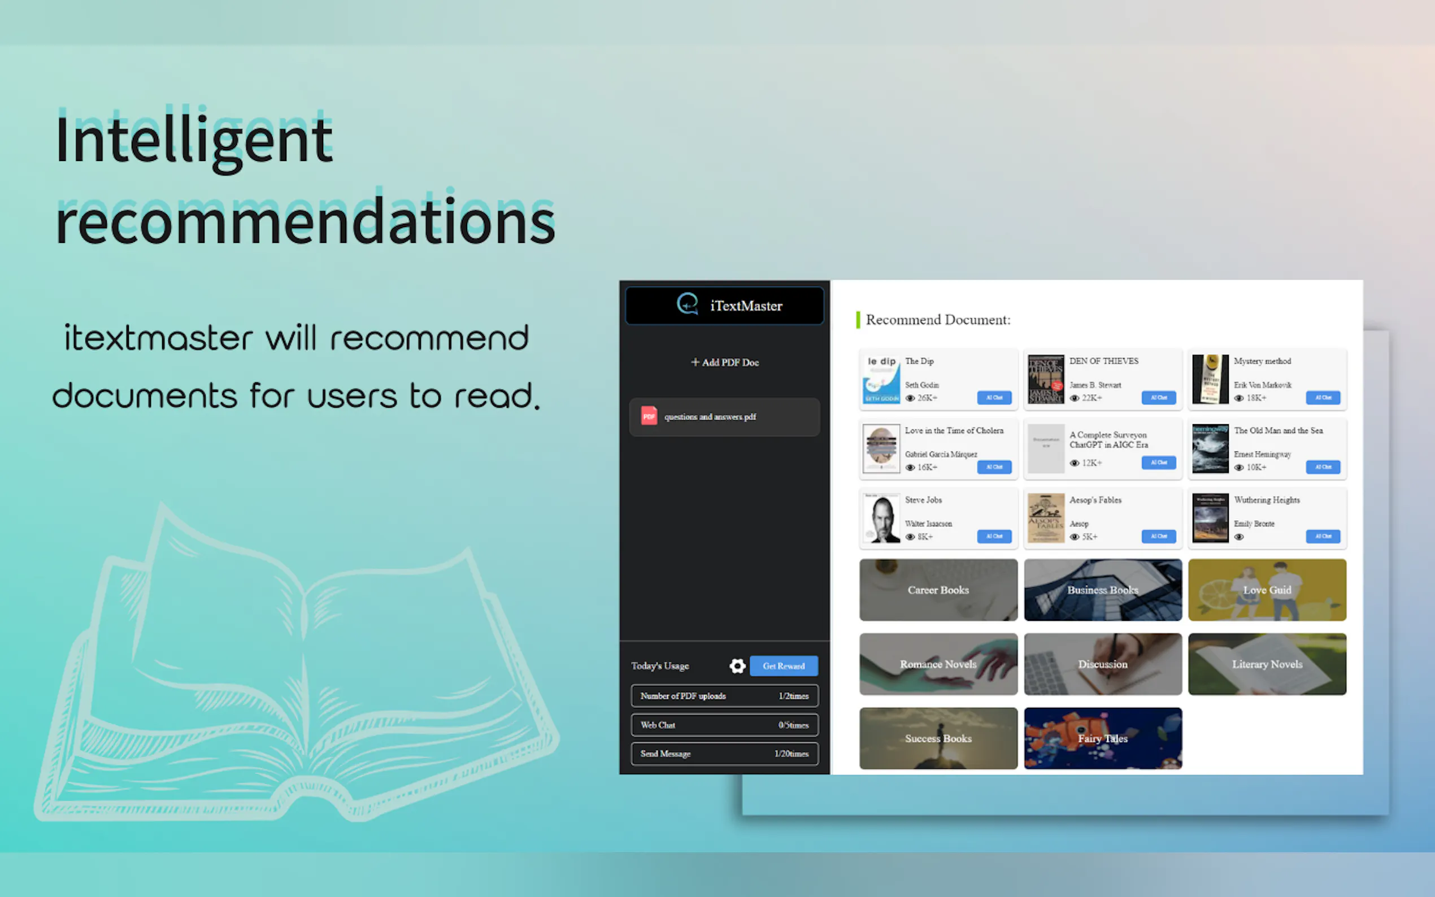Click the eye icon under Seth Godin

coord(910,398)
